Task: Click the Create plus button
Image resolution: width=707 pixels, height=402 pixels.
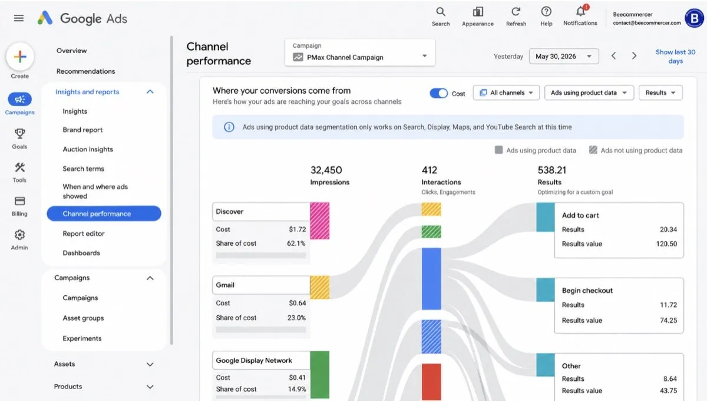Action: point(20,57)
